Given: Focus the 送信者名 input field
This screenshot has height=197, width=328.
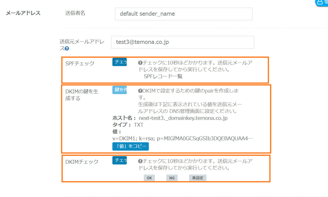Looking at the screenshot, I should point(183,14).
